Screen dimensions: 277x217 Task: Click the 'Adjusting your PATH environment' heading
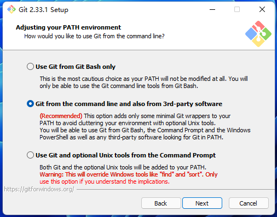point(68,27)
